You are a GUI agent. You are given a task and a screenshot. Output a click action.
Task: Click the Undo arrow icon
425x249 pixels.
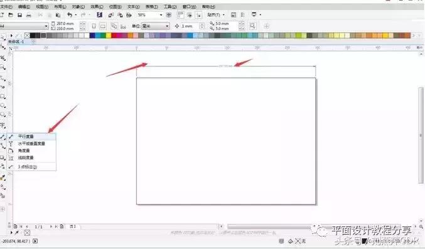[x=70, y=15]
